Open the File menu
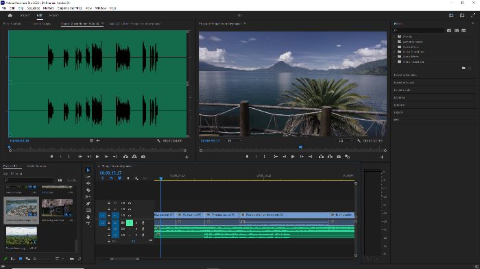This screenshot has height=269, width=480. [x=4, y=8]
